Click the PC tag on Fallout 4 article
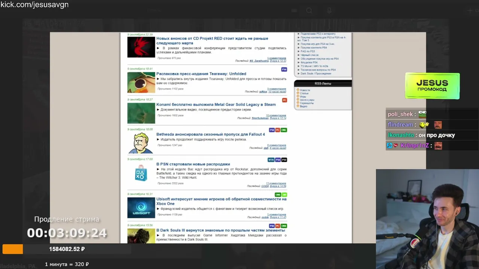 click(278, 130)
